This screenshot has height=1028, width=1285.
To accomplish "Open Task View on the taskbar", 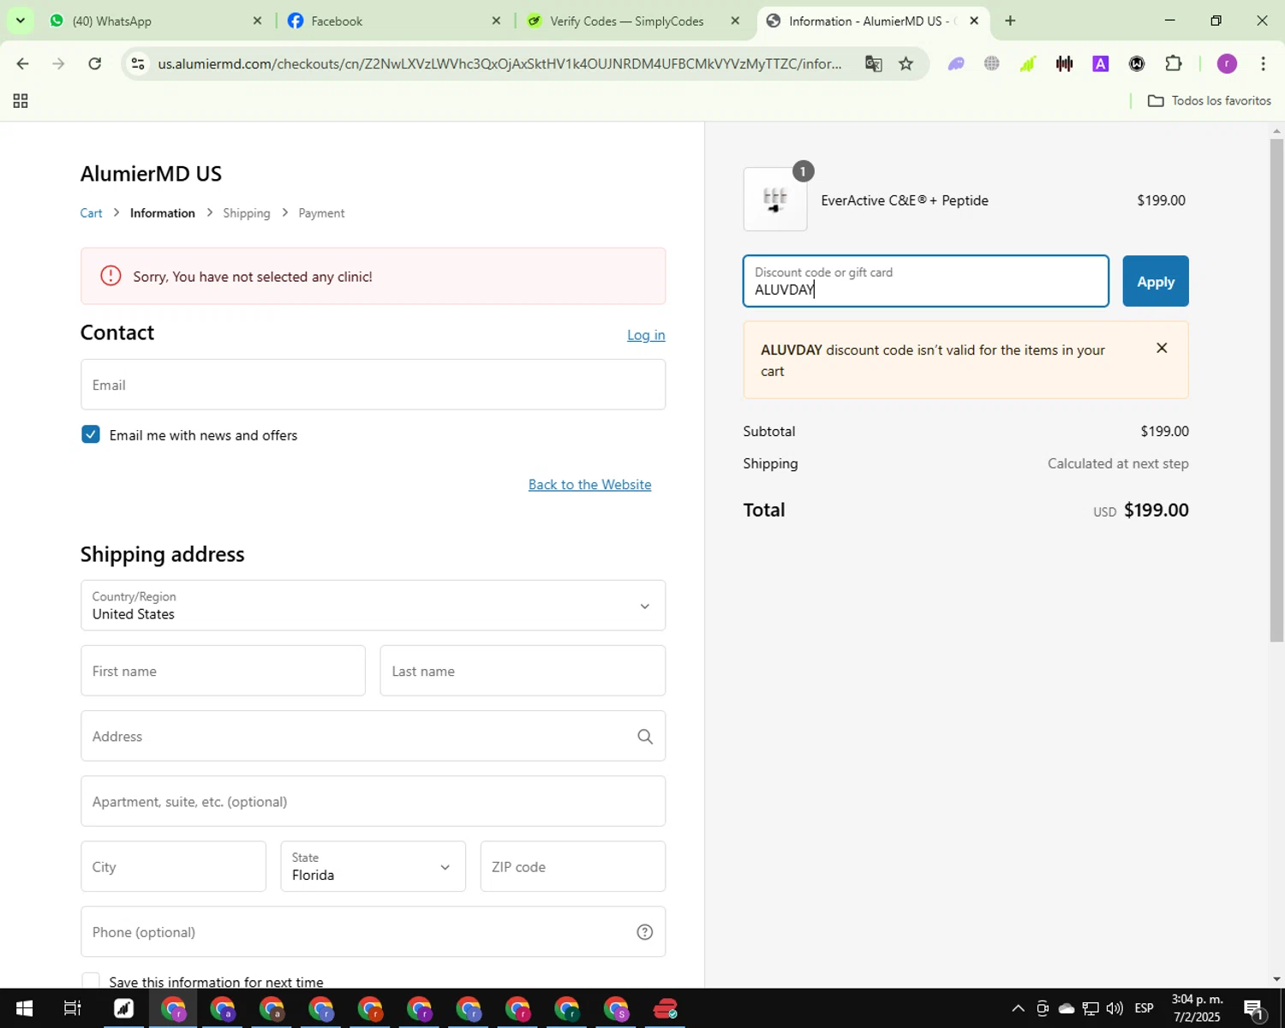I will click(x=73, y=1008).
